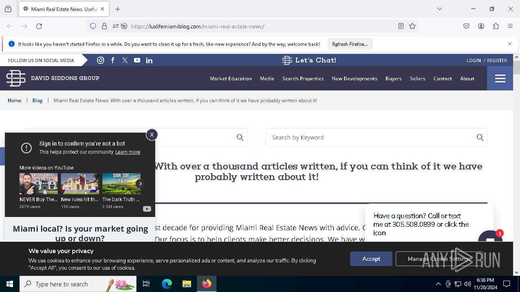Dismiss the Refresh Firefox notification bar
Viewport: 520px width, 292px height.
[x=510, y=44]
